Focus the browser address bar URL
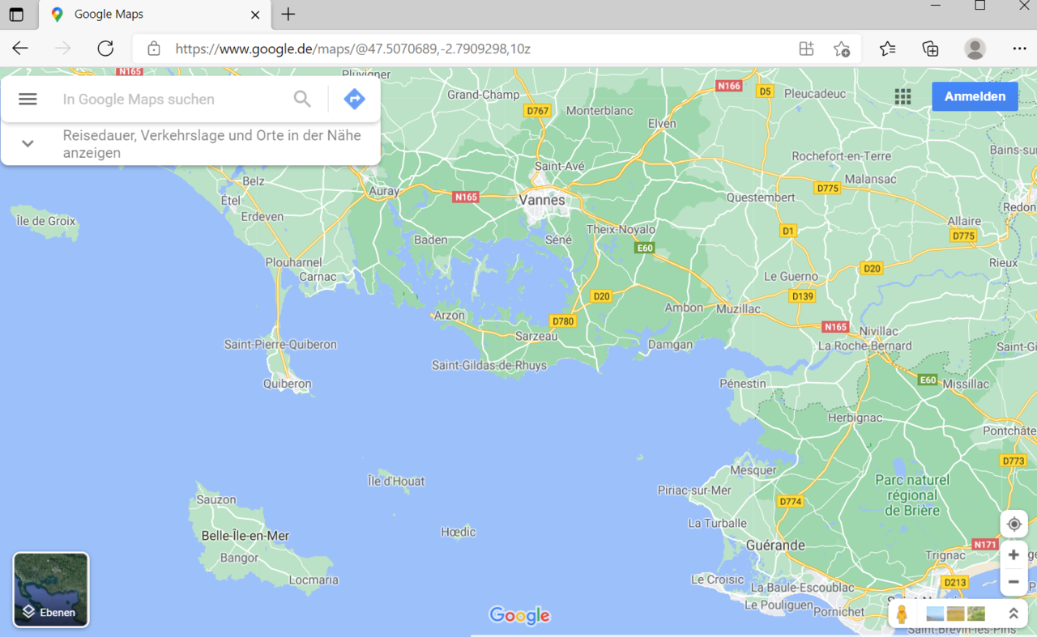 pyautogui.click(x=352, y=49)
